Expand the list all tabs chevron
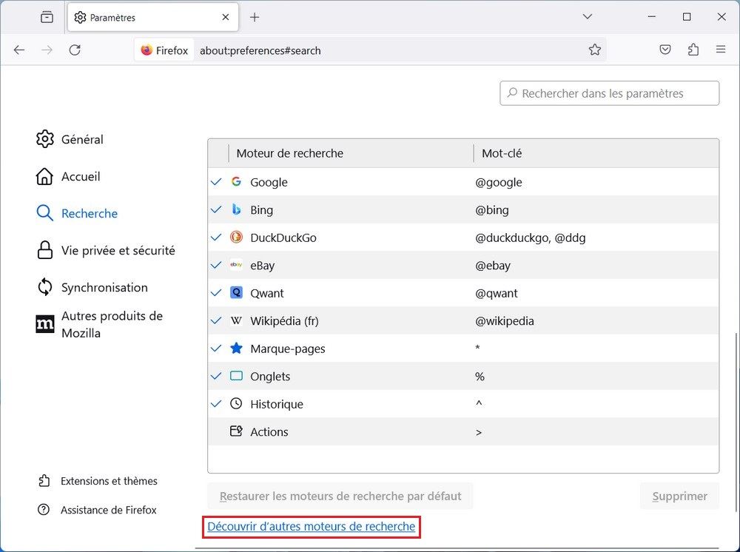 pyautogui.click(x=588, y=17)
